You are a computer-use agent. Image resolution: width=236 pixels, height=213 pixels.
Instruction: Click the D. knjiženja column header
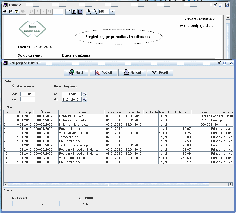tap(23, 112)
